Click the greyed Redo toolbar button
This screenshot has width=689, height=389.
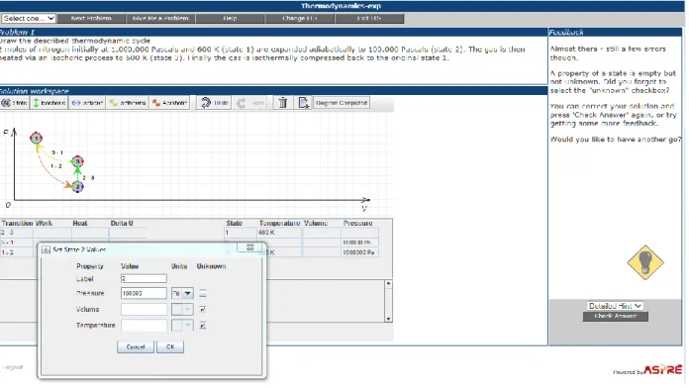(250, 103)
